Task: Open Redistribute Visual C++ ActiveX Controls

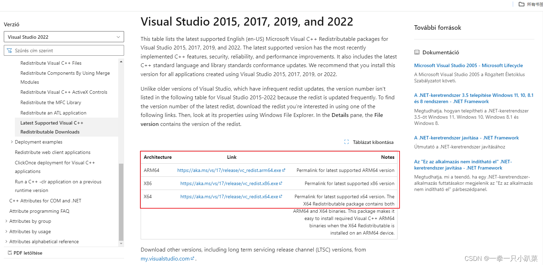Action: [x=64, y=92]
